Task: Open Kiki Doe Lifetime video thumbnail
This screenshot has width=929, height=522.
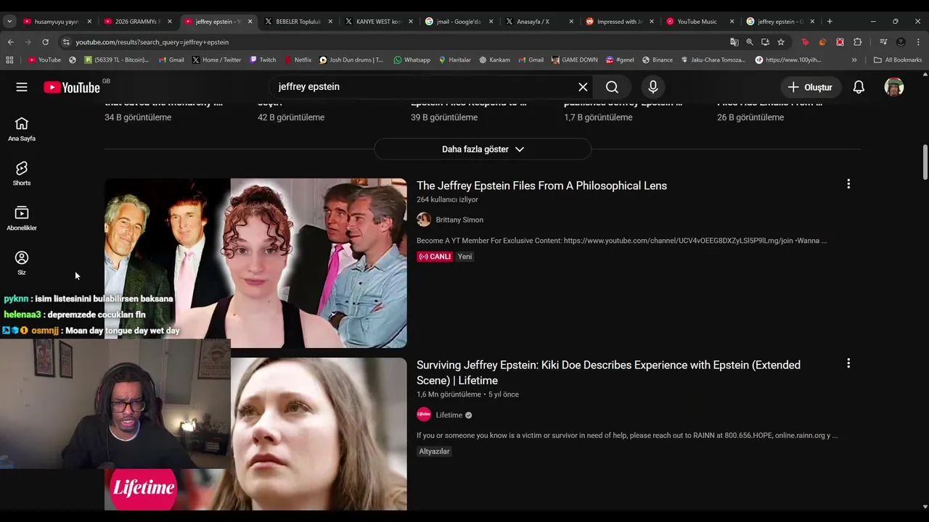Action: point(255,434)
